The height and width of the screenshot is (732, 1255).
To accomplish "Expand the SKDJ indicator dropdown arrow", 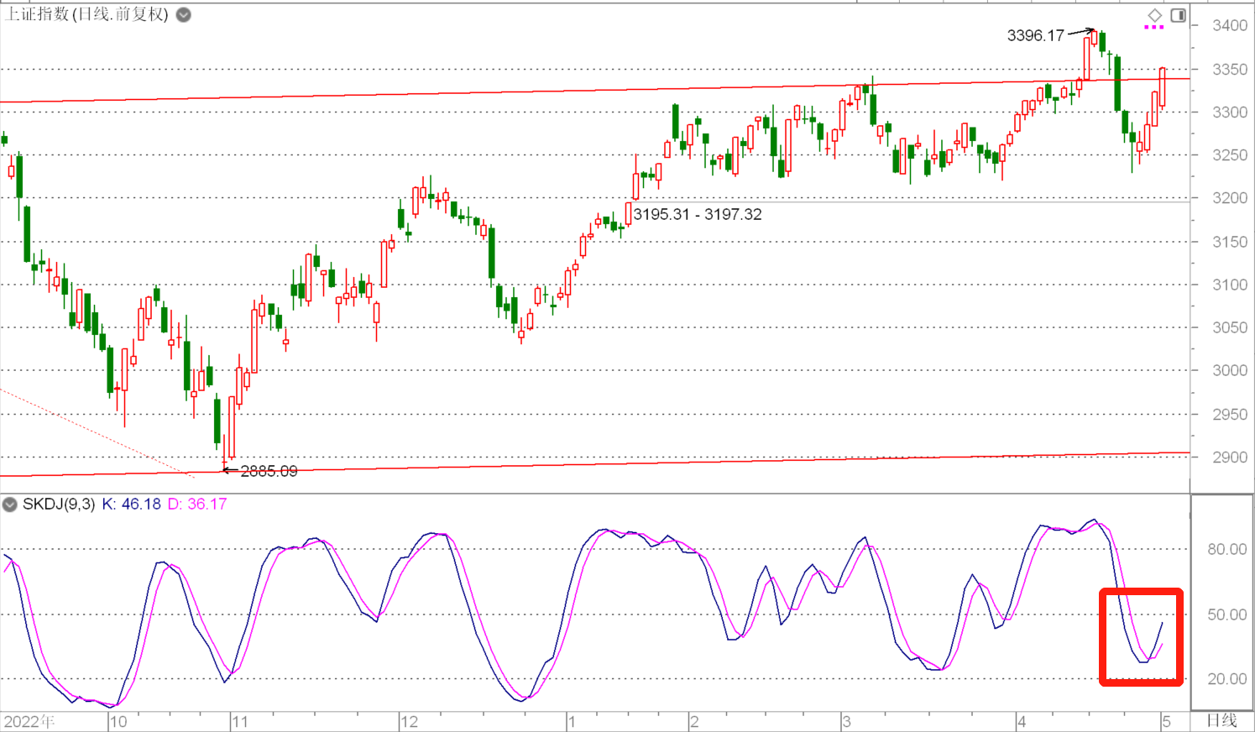I will pos(10,505).
